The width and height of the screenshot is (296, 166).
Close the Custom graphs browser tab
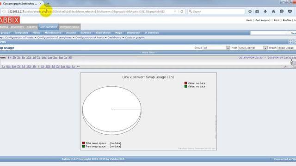(40, 4)
